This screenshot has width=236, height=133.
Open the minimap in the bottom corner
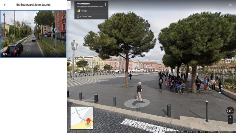pyautogui.click(x=82, y=118)
